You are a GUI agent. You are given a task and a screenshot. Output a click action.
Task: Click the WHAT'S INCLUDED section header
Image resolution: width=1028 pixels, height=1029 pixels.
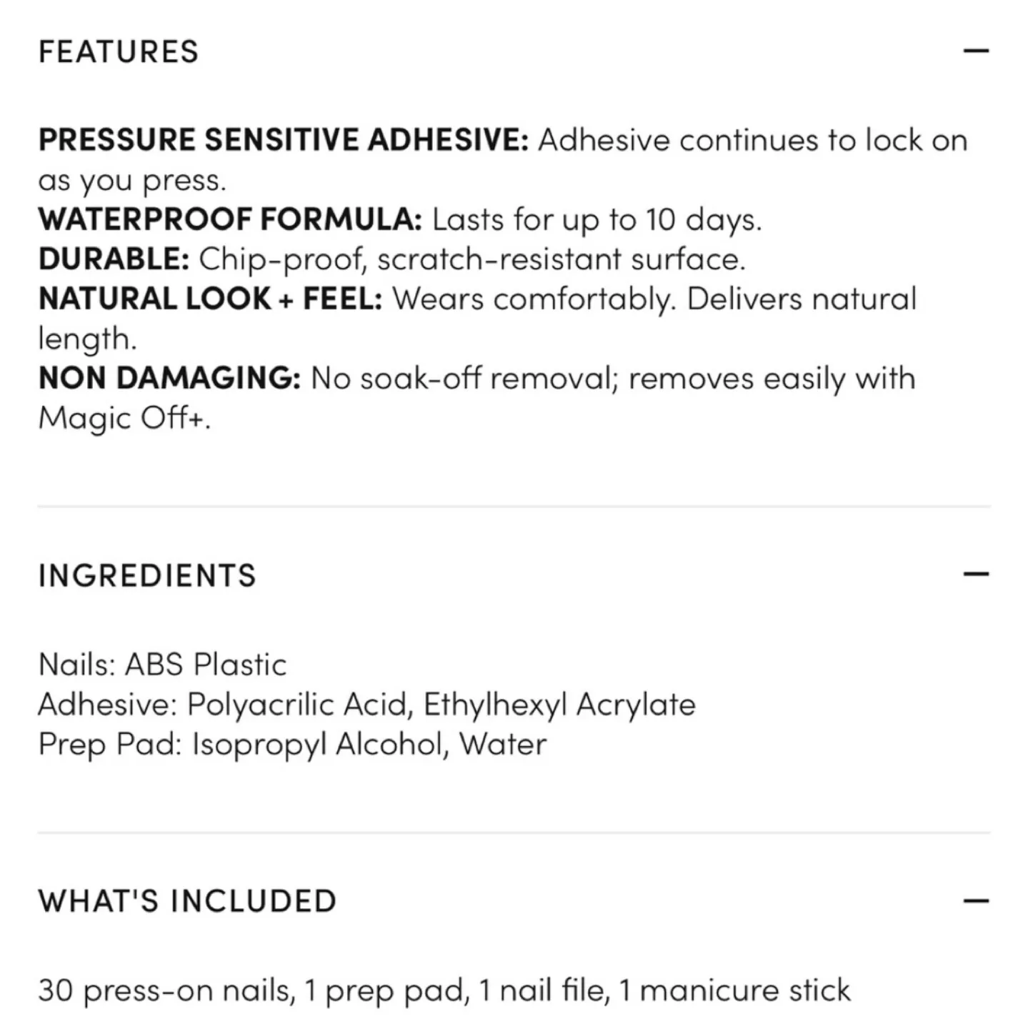coord(187,900)
